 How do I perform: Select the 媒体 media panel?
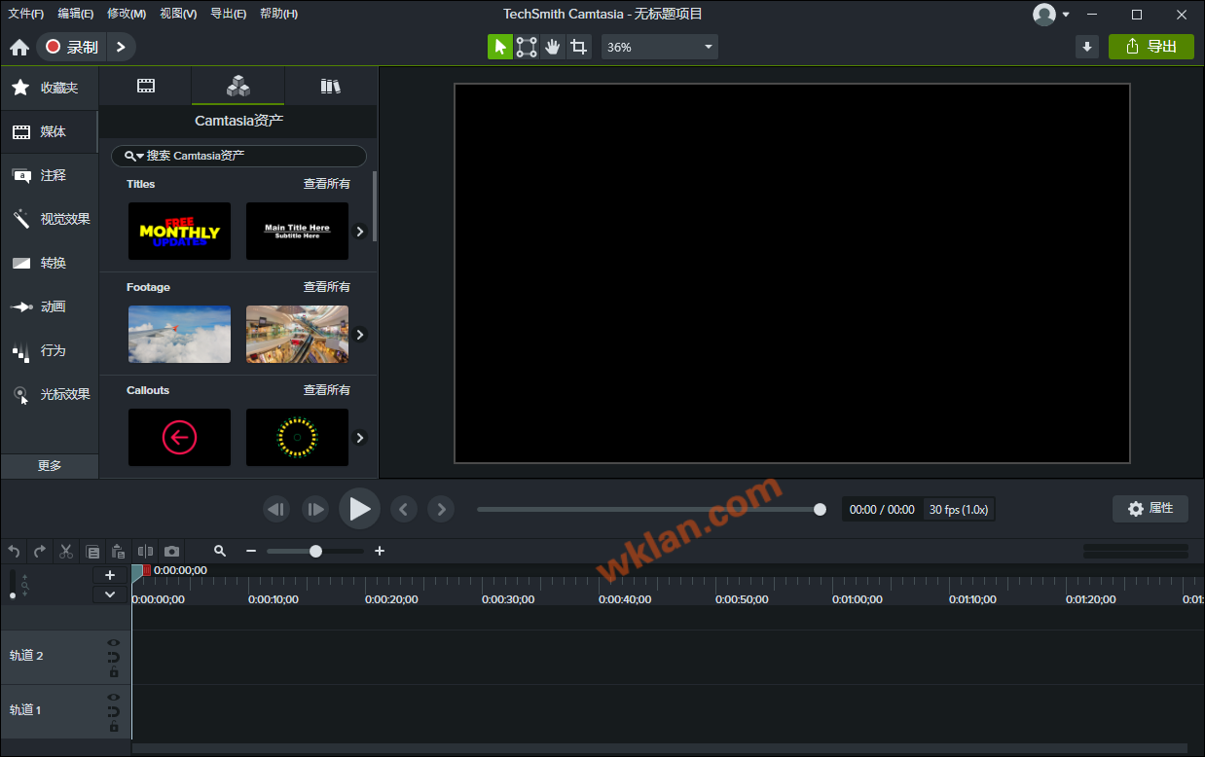pos(50,131)
